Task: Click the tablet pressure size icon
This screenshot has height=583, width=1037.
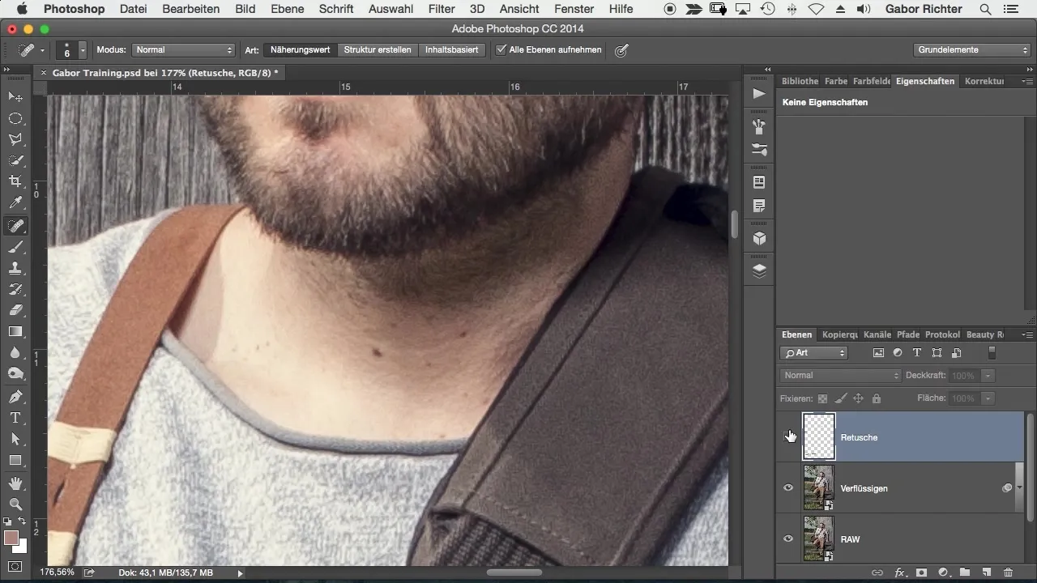Action: point(621,50)
